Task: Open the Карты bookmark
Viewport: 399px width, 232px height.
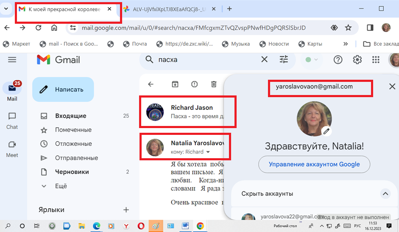Action: pos(310,44)
